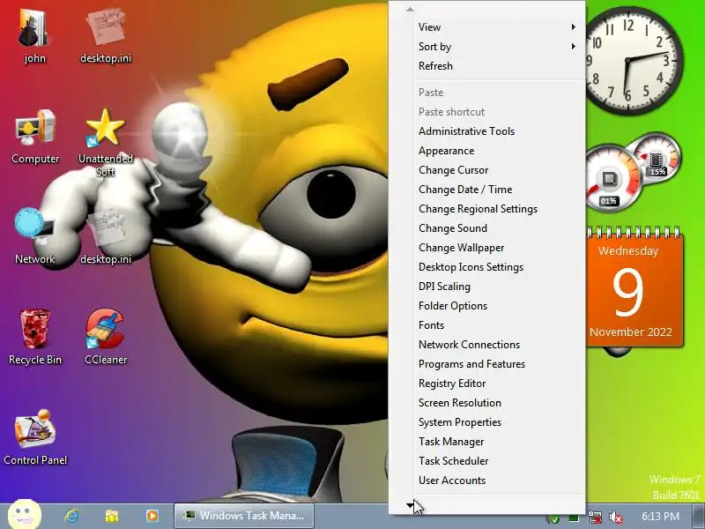Open Task Scheduler from the menu
This screenshot has width=705, height=529.
pyautogui.click(x=487, y=460)
